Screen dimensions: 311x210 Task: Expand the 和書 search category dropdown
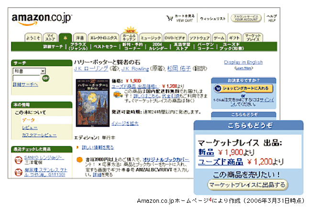coord(29,71)
